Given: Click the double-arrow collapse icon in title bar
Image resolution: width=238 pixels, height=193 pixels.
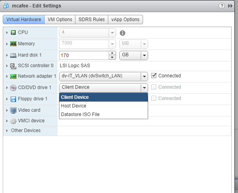Looking at the screenshot, I should click(x=230, y=6).
